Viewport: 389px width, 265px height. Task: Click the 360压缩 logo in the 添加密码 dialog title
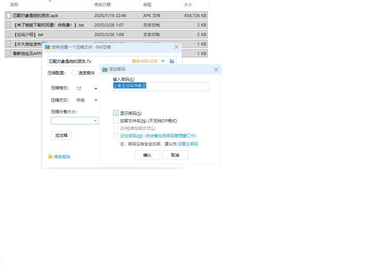[x=105, y=70]
